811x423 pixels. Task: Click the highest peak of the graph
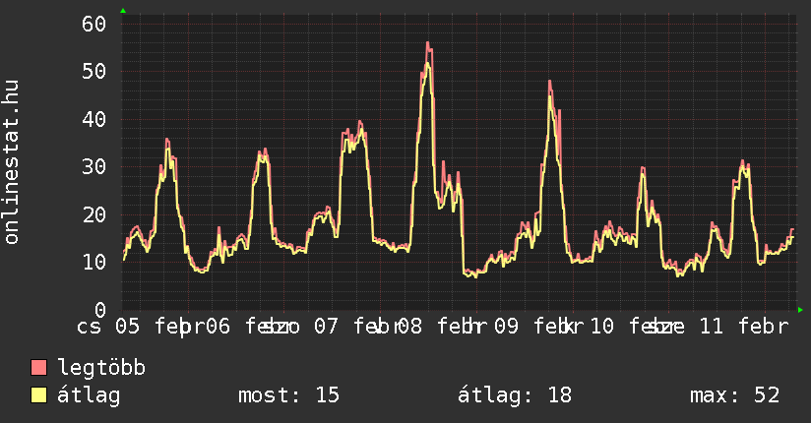click(428, 43)
